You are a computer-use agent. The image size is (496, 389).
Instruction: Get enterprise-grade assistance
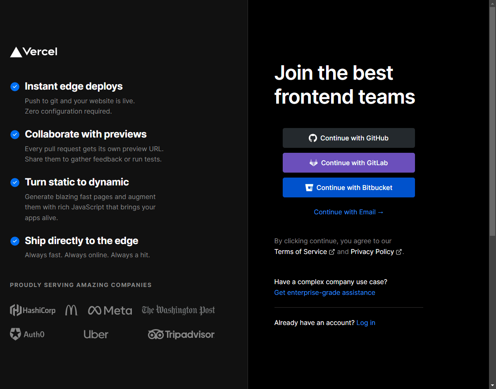coord(325,293)
